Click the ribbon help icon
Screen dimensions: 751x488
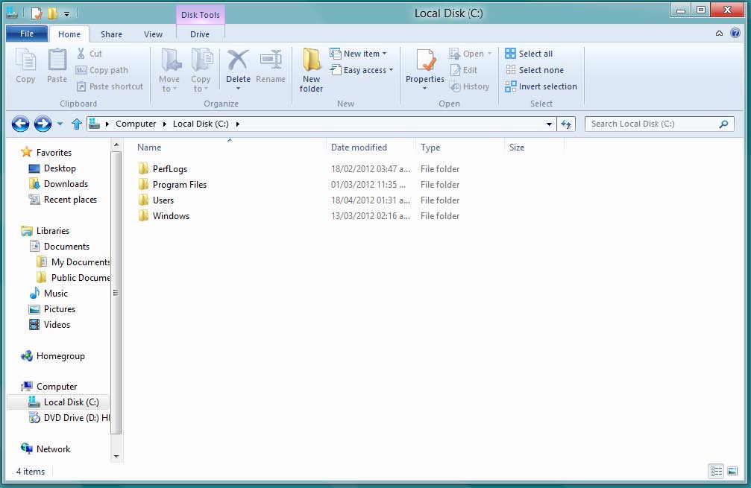coord(735,34)
